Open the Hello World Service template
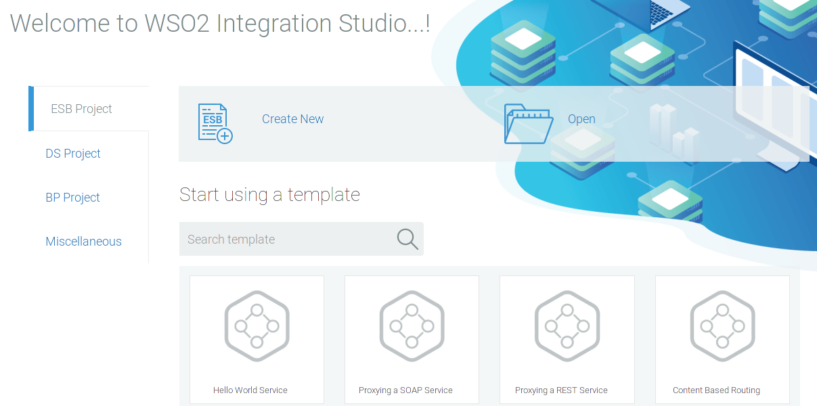This screenshot has height=406, width=817. click(x=257, y=340)
